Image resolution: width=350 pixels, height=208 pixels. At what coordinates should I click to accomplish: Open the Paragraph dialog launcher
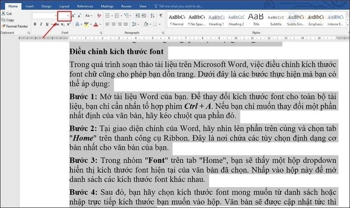[163, 33]
